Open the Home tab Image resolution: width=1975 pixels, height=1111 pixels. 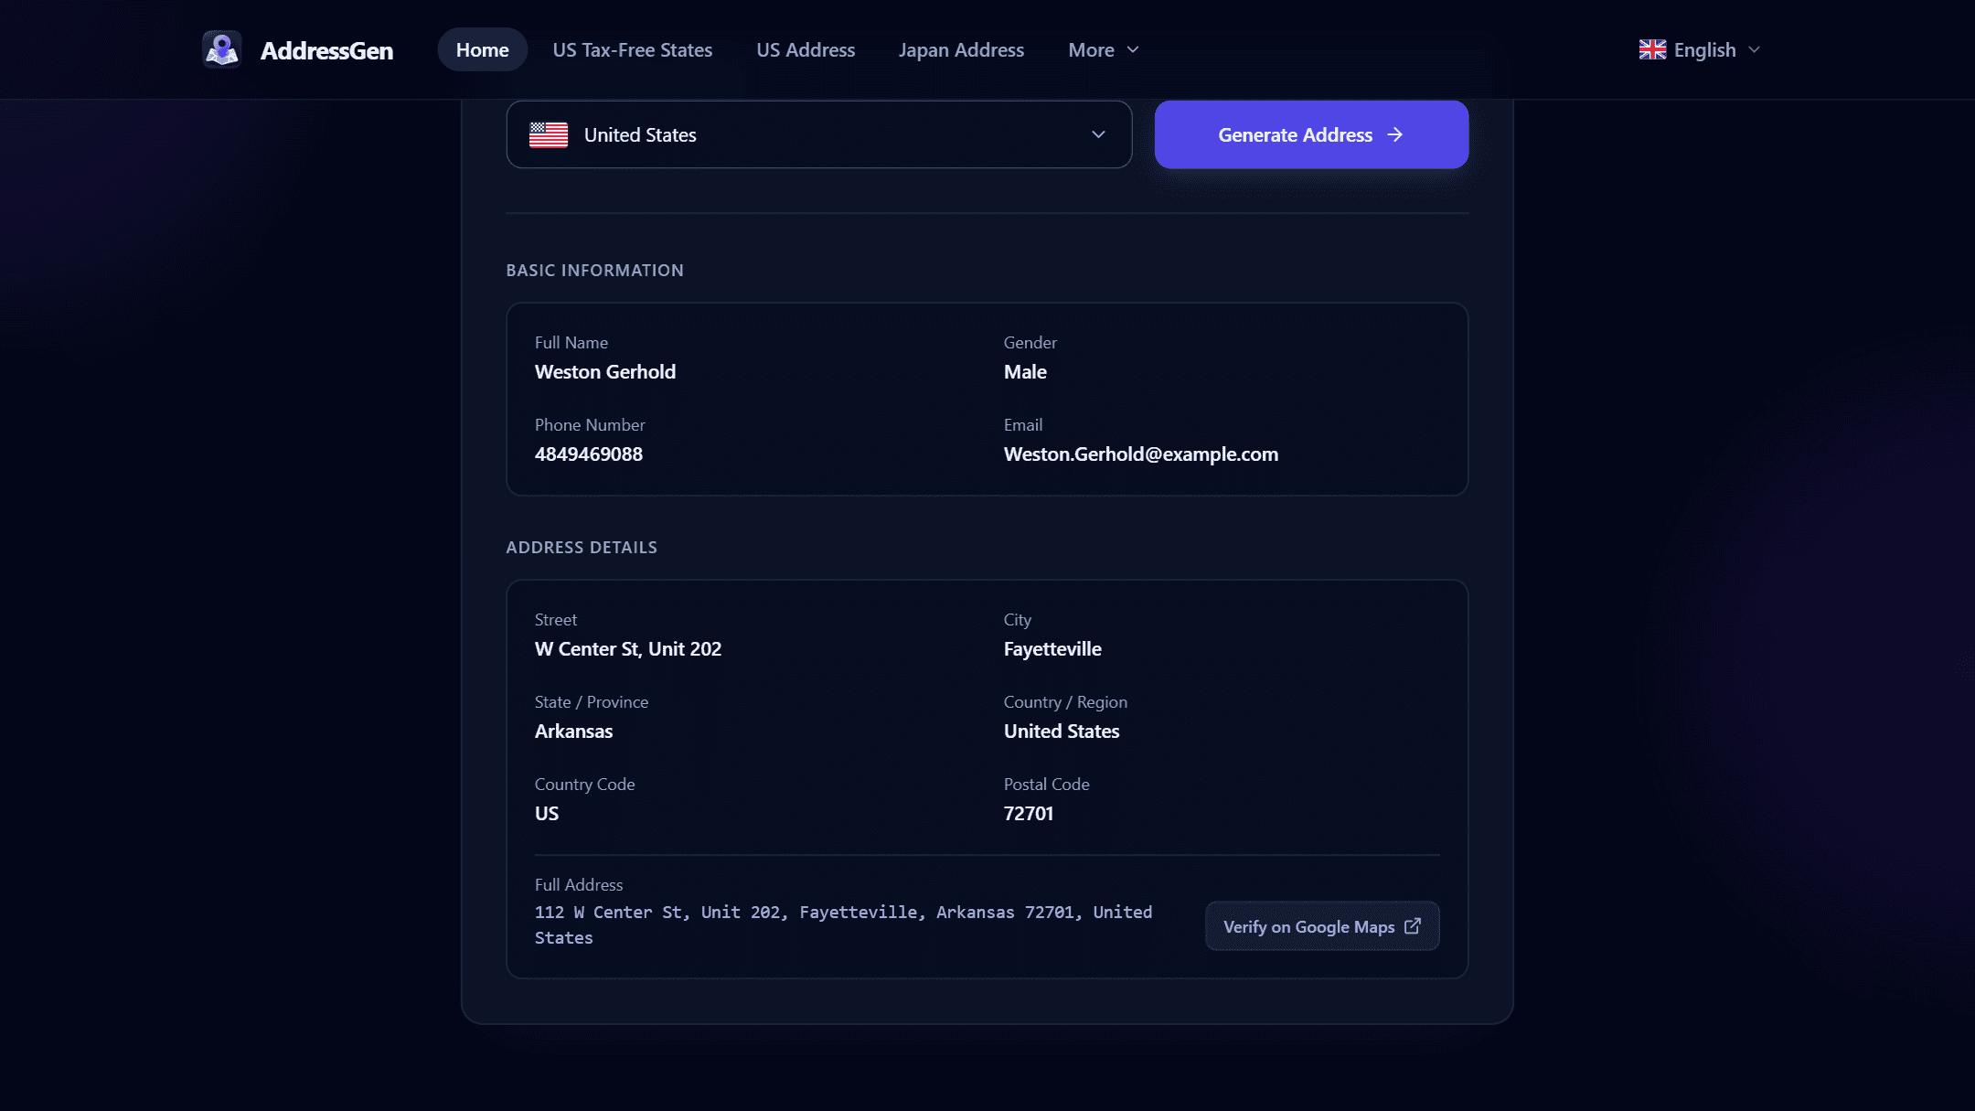[x=483, y=49]
